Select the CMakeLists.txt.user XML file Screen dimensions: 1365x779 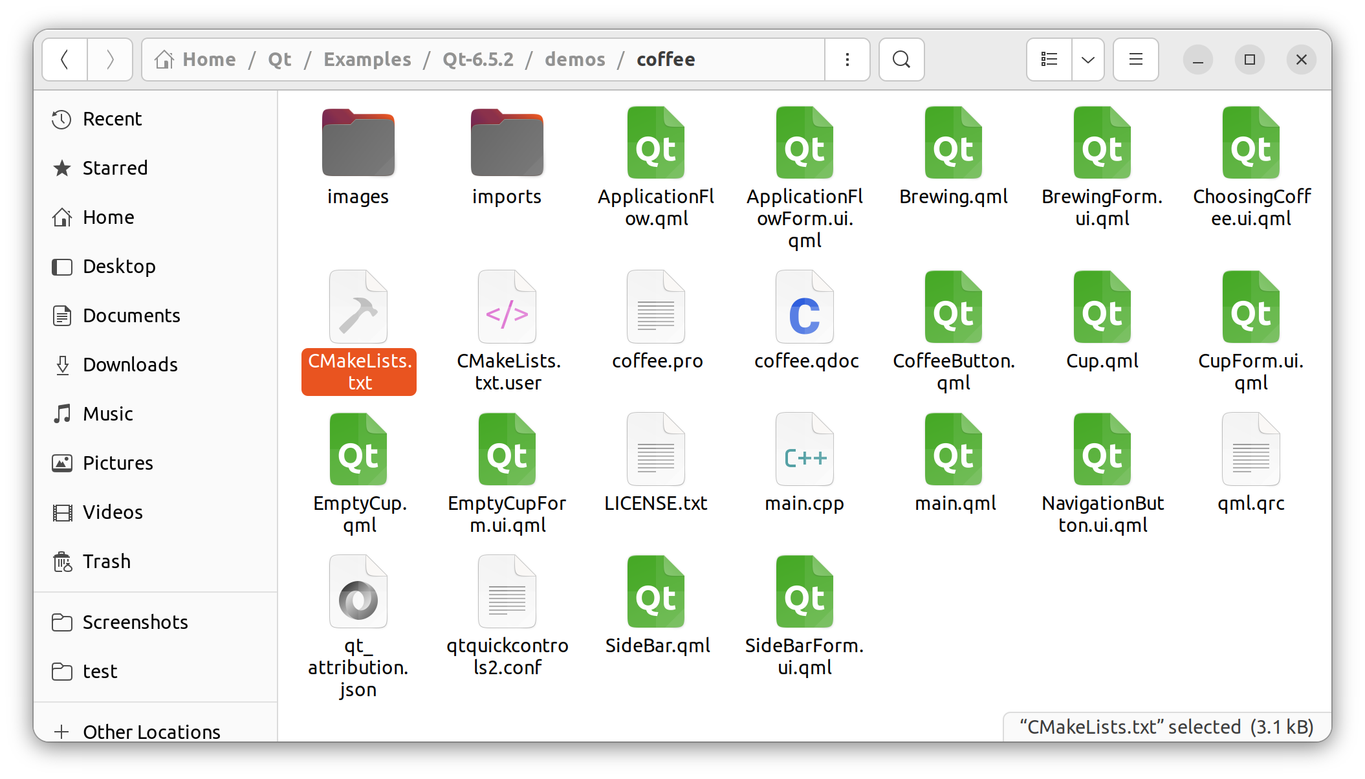[507, 307]
